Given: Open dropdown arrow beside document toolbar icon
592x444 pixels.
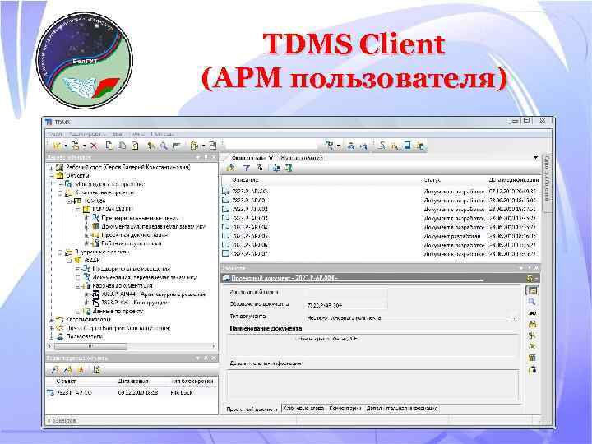Looking at the screenshot, I should point(203,146).
